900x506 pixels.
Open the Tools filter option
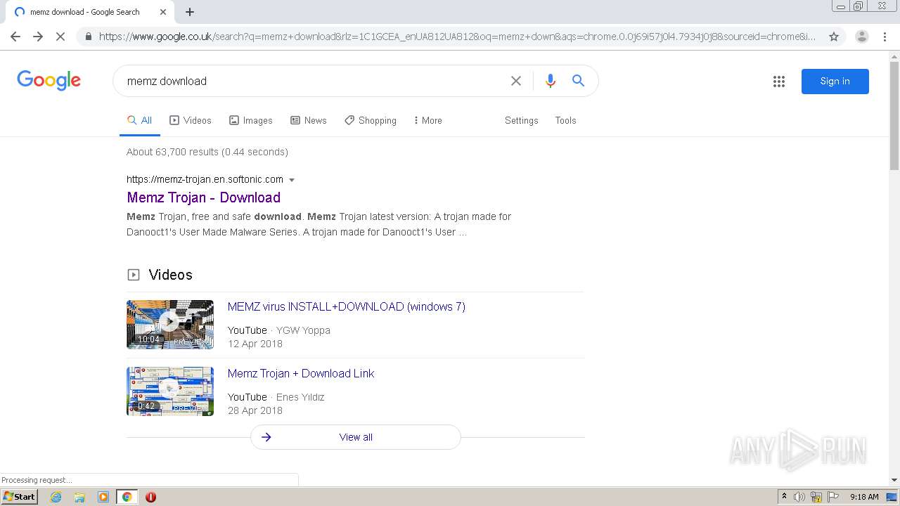point(565,120)
